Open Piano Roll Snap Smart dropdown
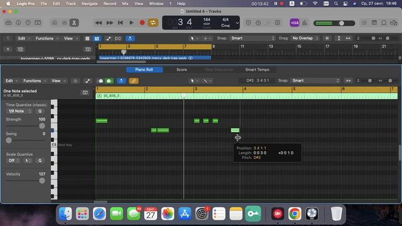 (x=315, y=80)
